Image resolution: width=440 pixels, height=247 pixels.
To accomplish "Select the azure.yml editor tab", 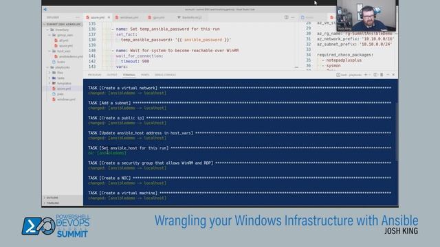I will tap(98, 17).
